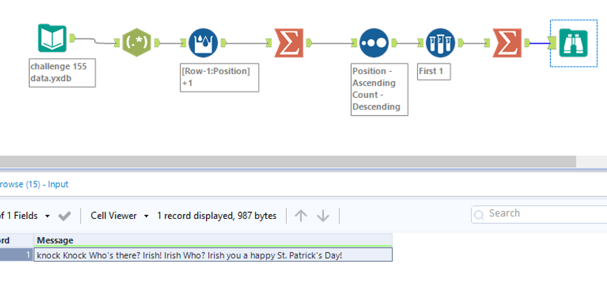607x293 pixels.
Task: Click the checkmark icon in results toolbar
Action: pos(64,216)
